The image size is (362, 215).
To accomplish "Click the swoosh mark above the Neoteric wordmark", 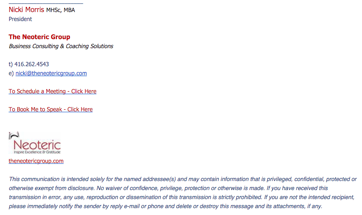I will coord(14,135).
